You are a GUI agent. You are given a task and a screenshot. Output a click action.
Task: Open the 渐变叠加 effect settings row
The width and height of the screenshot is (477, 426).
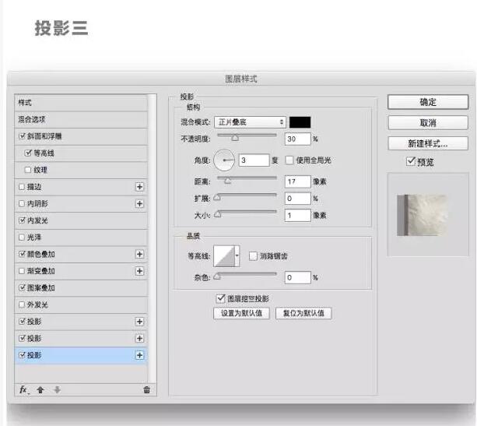81,271
